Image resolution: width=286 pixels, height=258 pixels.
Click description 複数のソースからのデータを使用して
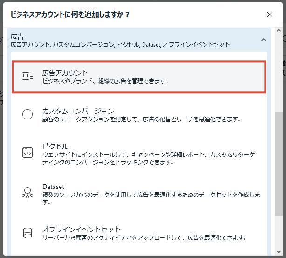pyautogui.click(x=151, y=198)
